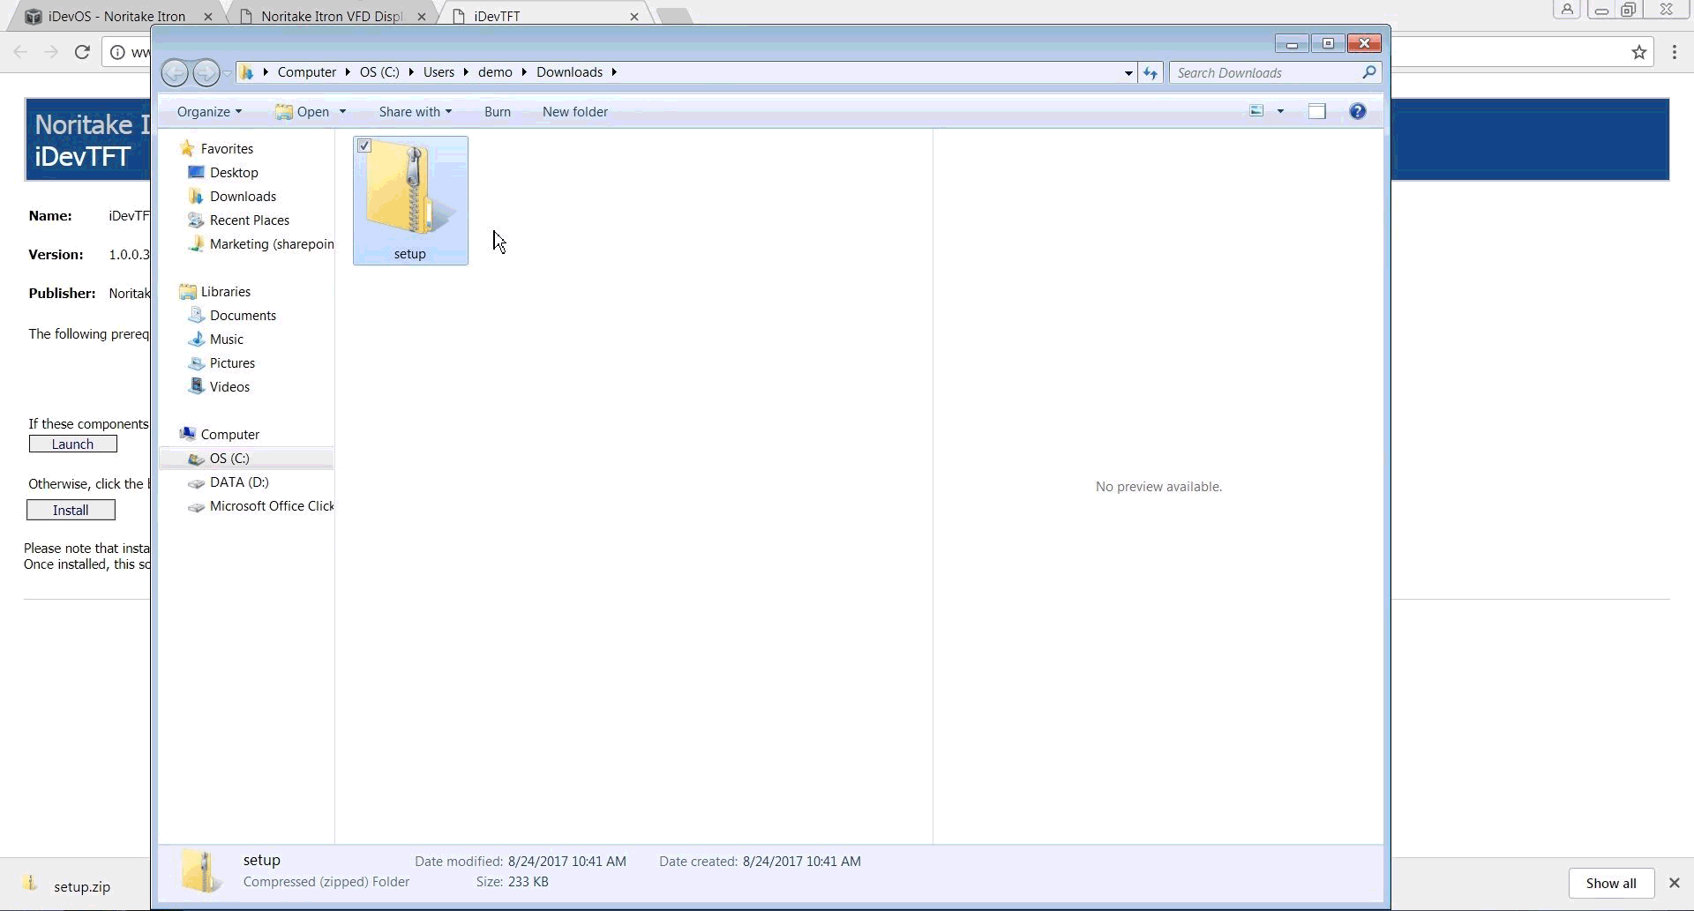Toggle the preview pane icon

coord(1316,111)
